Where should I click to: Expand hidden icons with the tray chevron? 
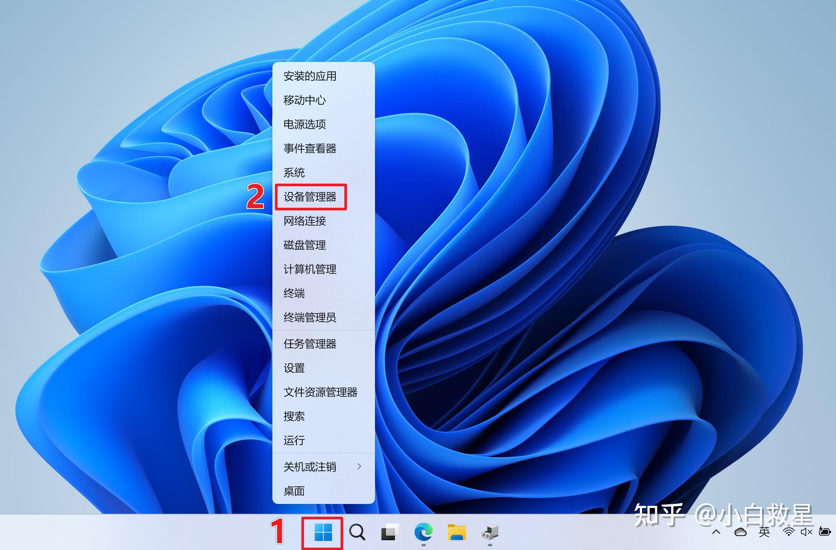pos(716,532)
